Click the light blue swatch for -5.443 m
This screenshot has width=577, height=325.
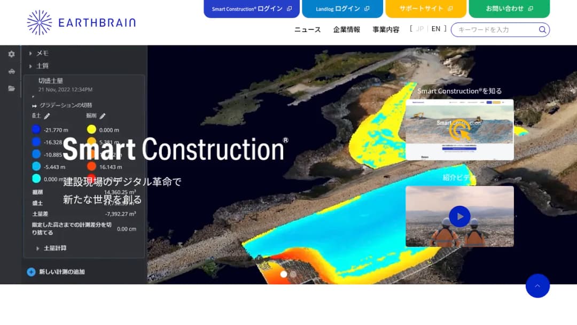point(36,166)
